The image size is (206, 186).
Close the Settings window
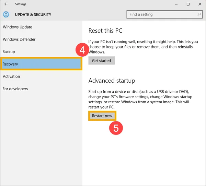[200, 4]
